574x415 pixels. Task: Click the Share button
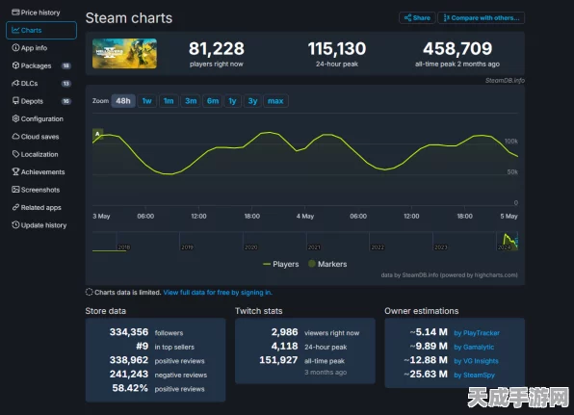click(x=417, y=18)
